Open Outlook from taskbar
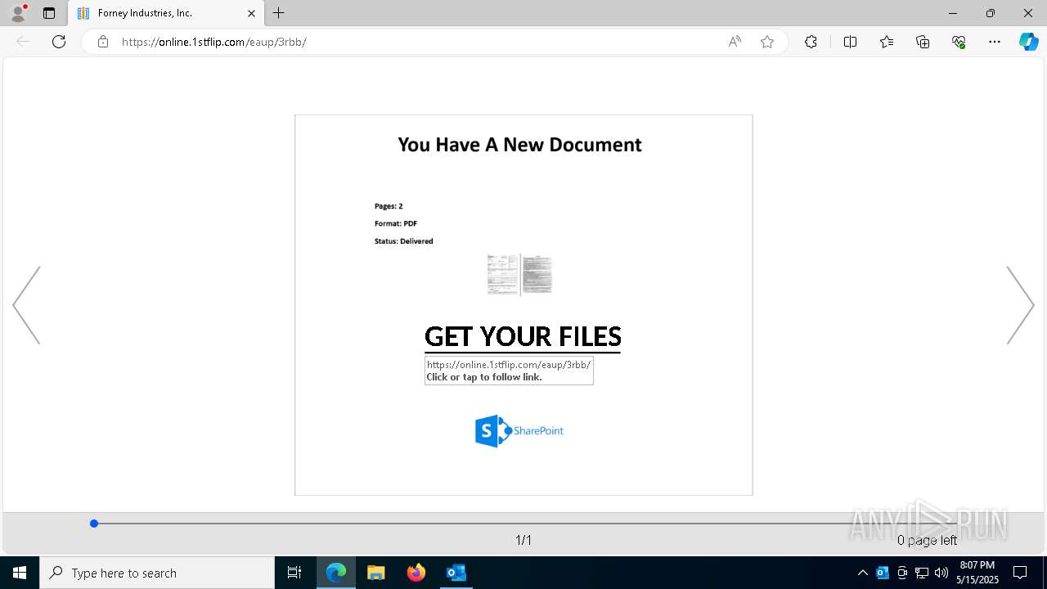 pyautogui.click(x=456, y=573)
